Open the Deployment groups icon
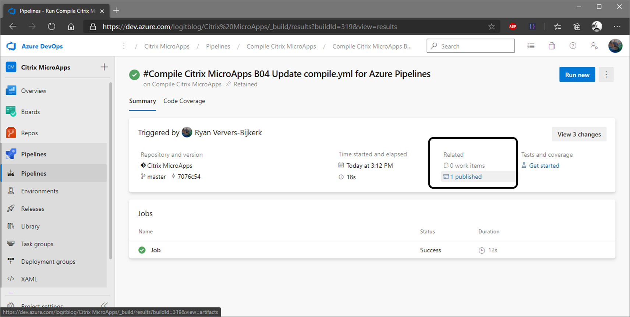This screenshot has height=317, width=630. pos(11,261)
